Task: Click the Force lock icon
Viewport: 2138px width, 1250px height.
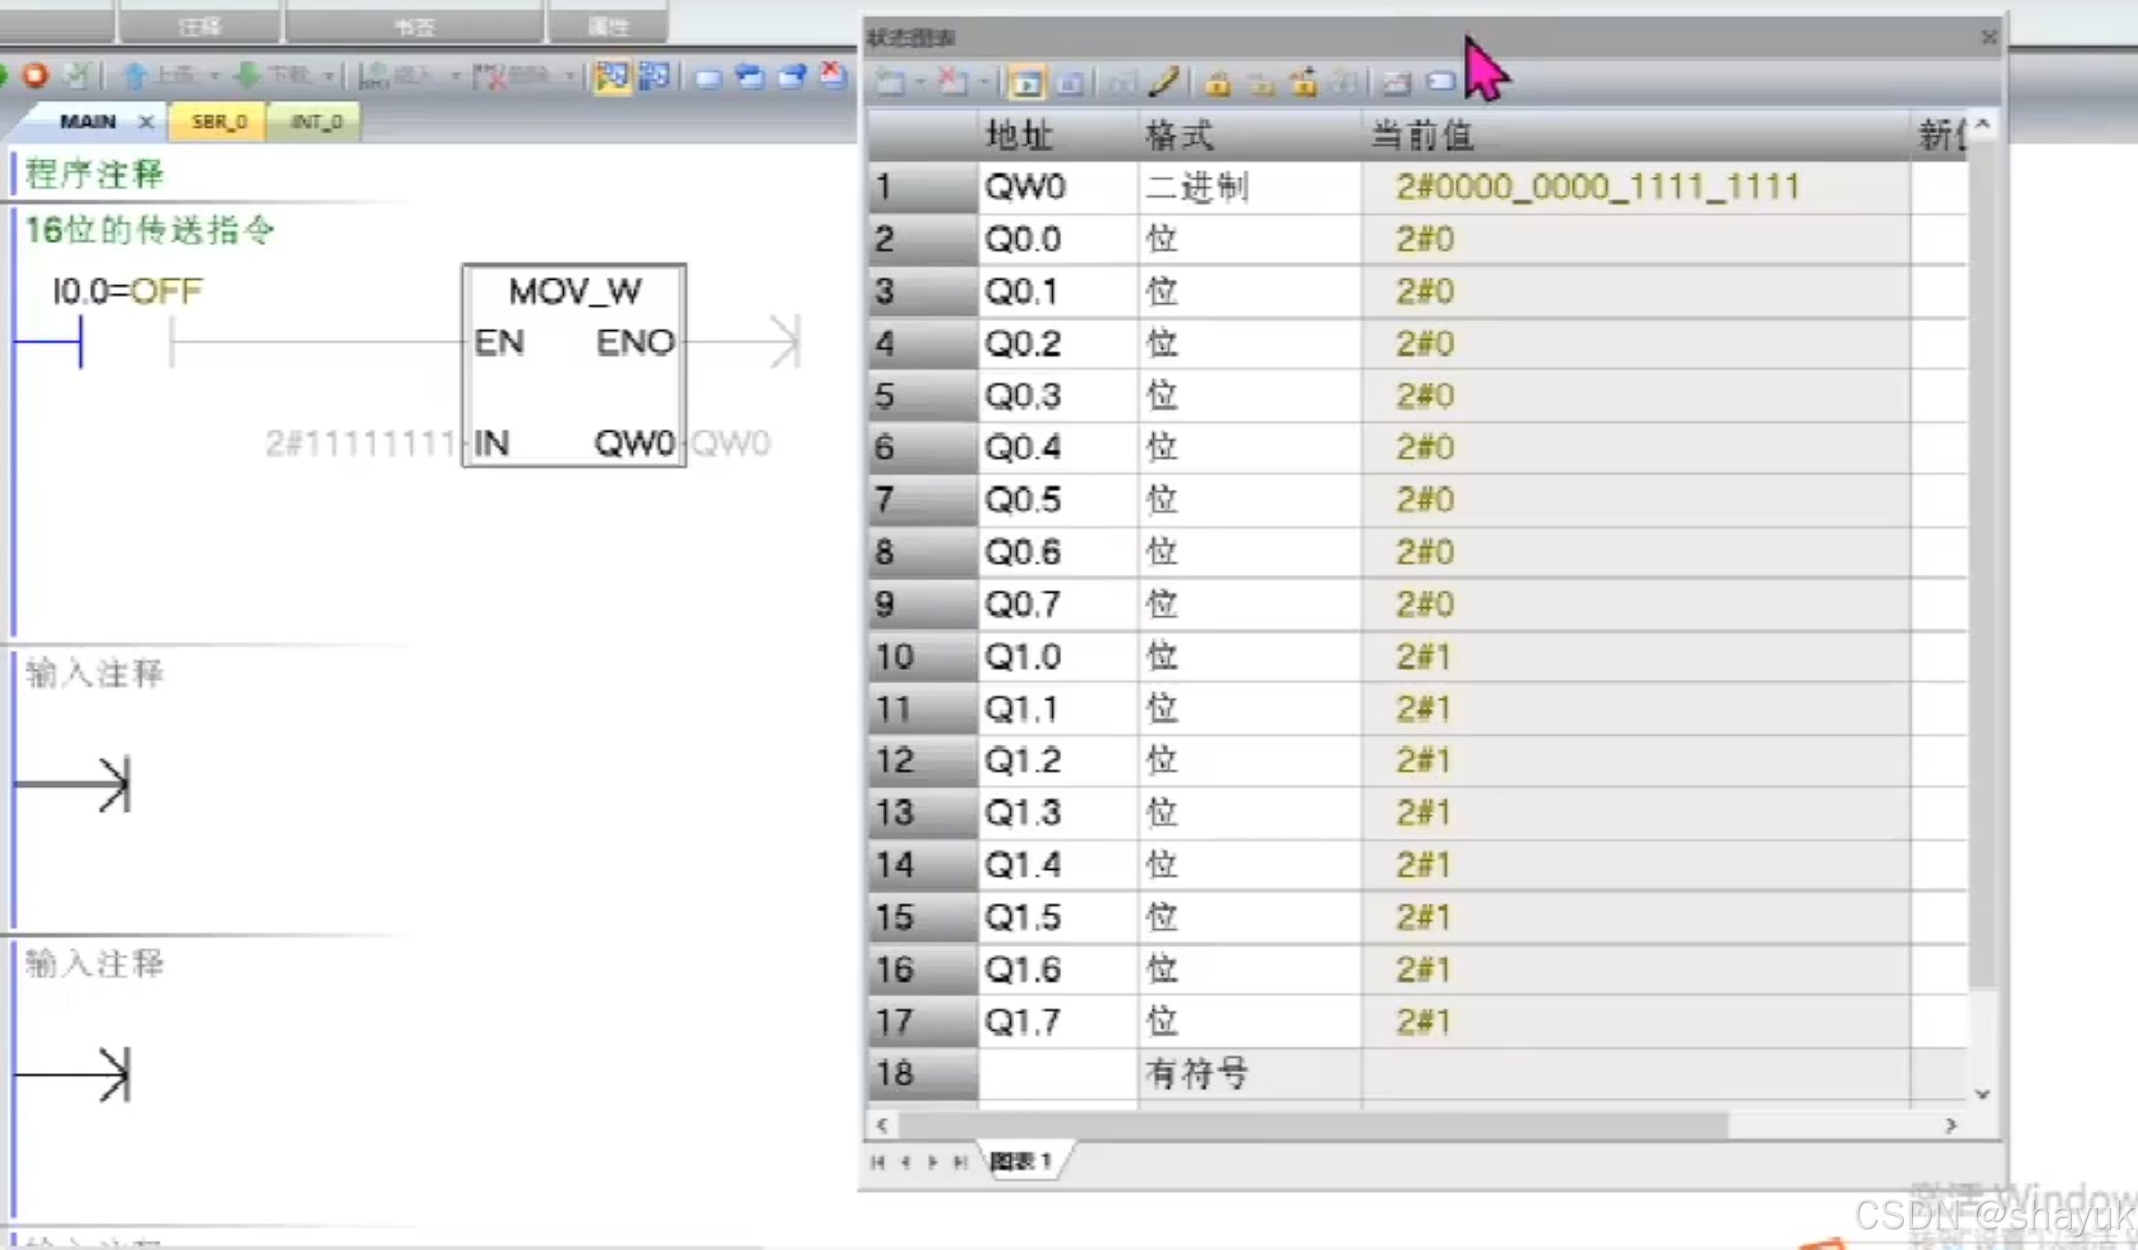Action: (x=1216, y=83)
